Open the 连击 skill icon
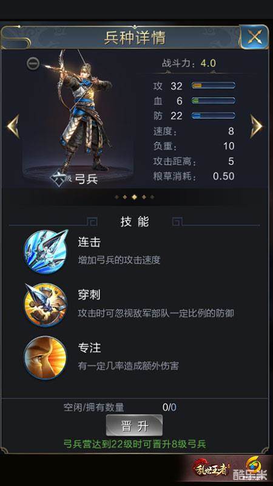The width and height of the screenshot is (273, 486). point(46,252)
